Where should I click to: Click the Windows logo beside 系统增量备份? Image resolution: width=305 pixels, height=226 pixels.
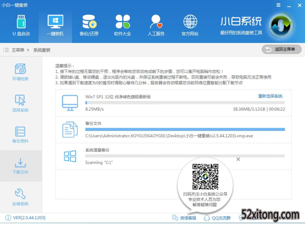[70, 156]
